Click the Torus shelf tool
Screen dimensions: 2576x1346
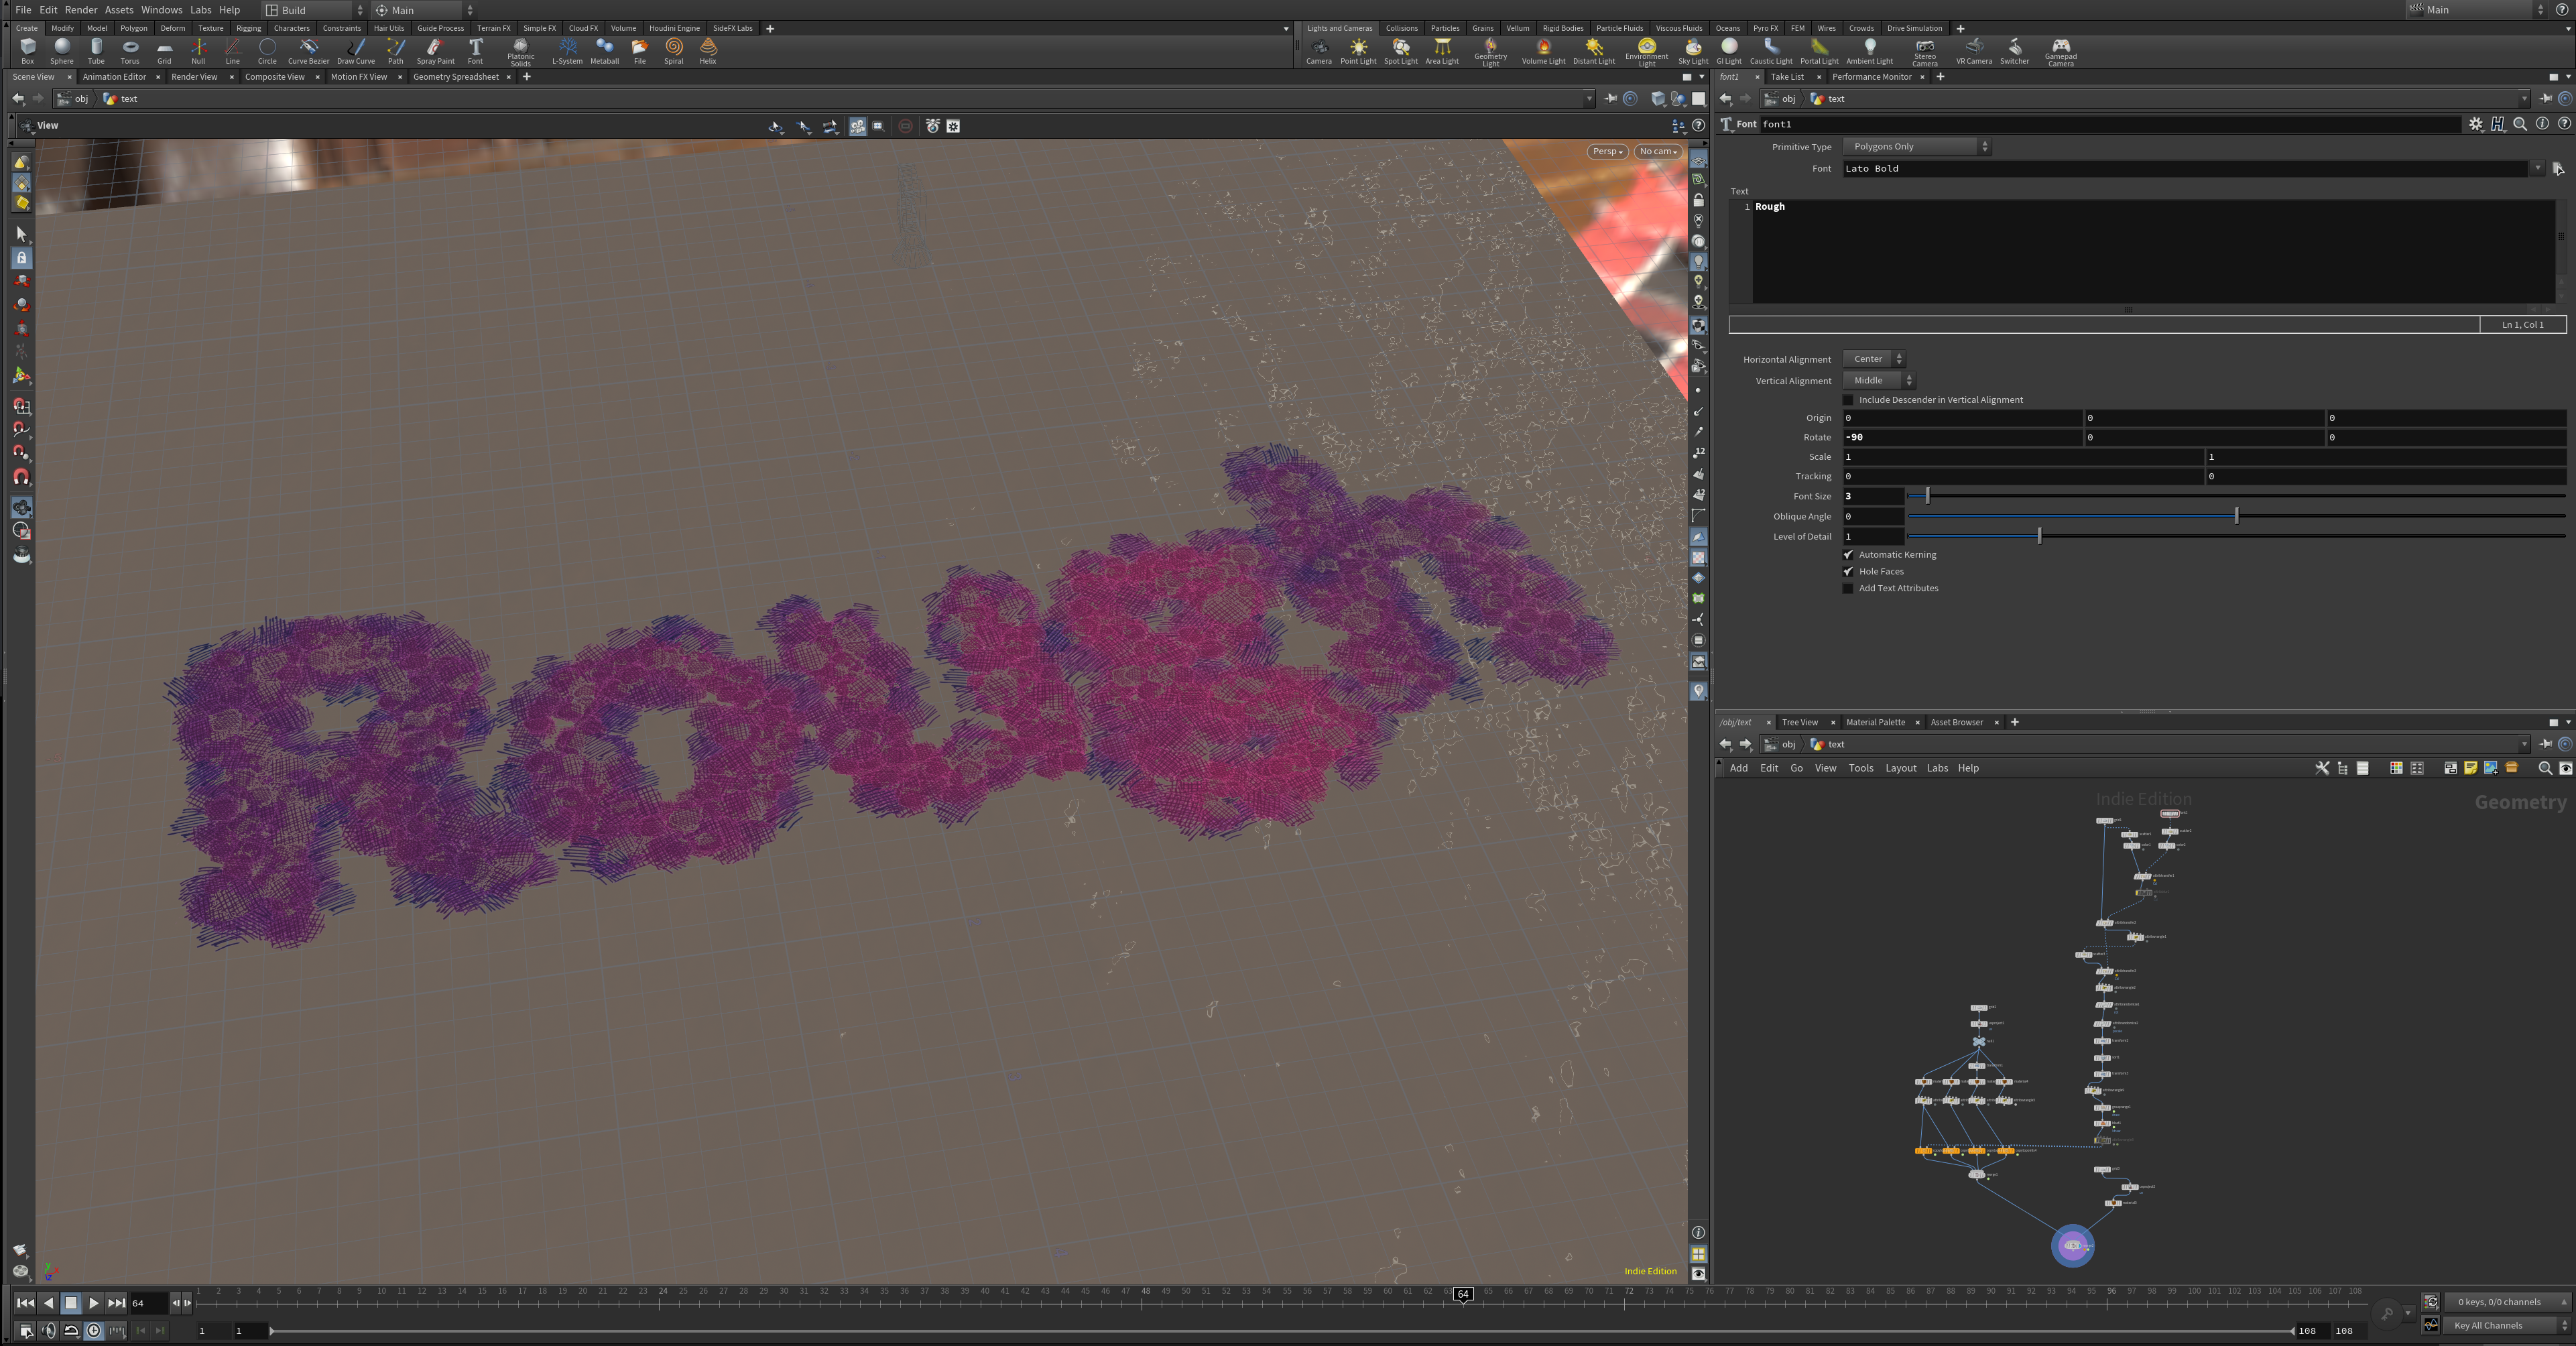130,51
